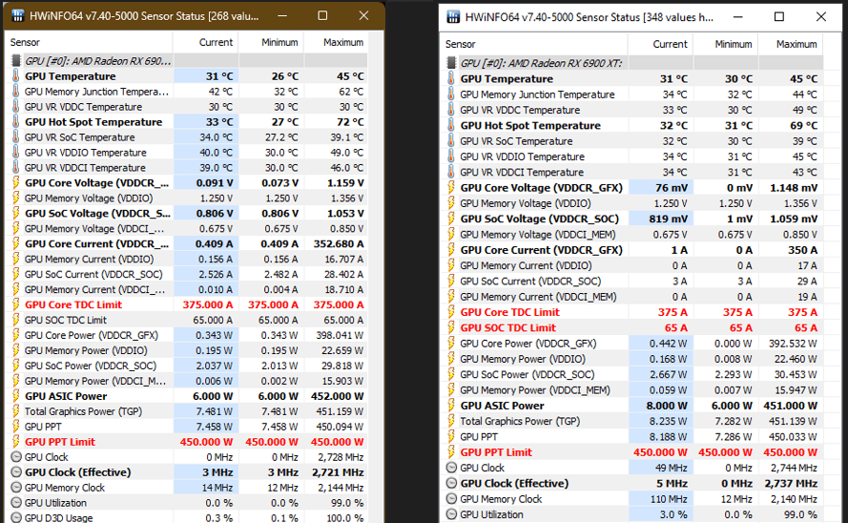Click thermometer icon beside GPU Hot Spot Temperature, right window
This screenshot has width=848, height=523.
coord(451,125)
